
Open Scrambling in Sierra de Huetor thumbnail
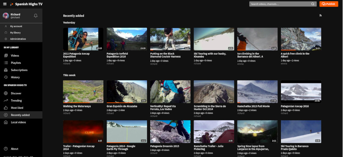[x=214, y=92]
